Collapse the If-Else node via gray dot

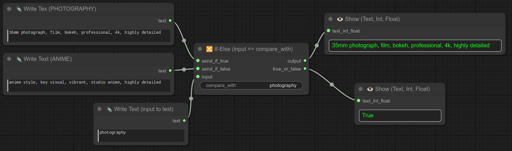point(200,49)
